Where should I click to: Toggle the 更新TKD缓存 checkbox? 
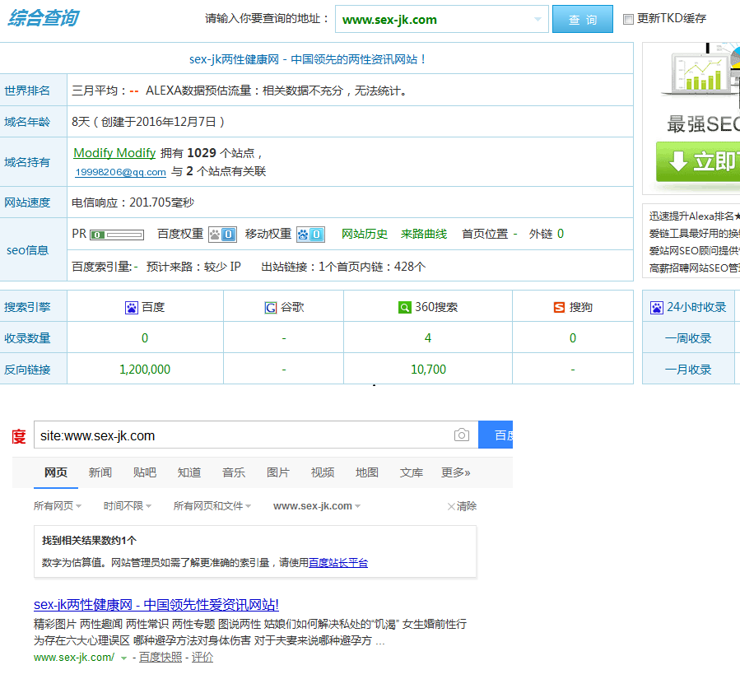pyautogui.click(x=628, y=19)
